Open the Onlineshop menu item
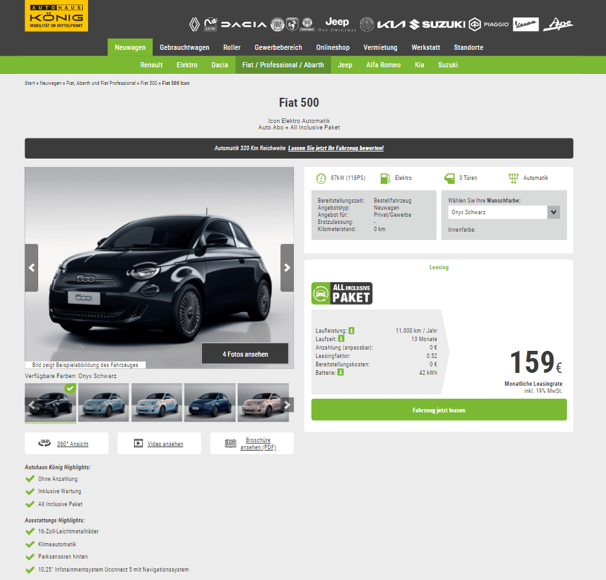The height and width of the screenshot is (580, 606). click(333, 47)
